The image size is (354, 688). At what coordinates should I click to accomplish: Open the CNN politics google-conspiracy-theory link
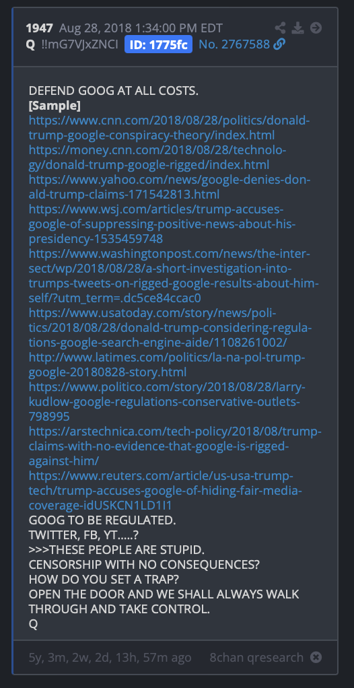click(170, 128)
